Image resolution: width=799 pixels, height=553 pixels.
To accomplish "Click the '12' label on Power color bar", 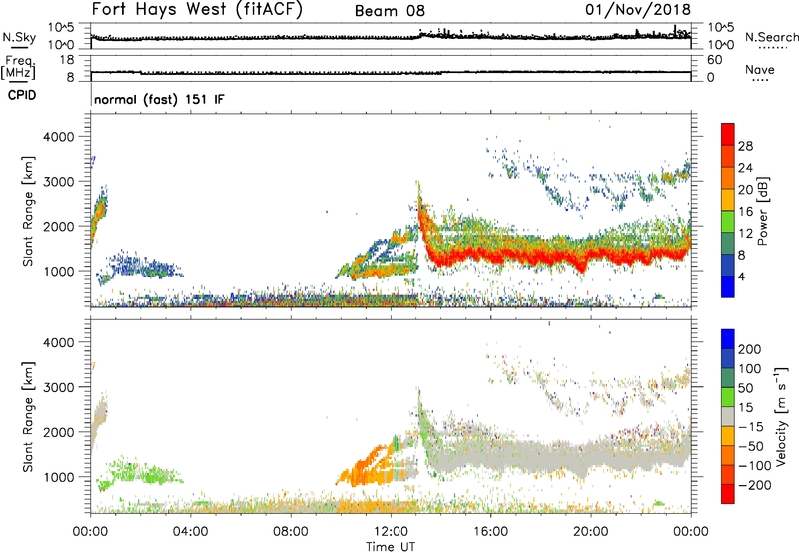I will pos(745,234).
